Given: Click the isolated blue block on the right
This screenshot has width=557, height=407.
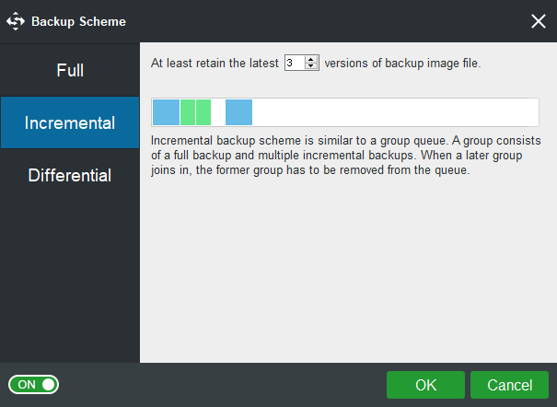Looking at the screenshot, I should pyautogui.click(x=238, y=112).
